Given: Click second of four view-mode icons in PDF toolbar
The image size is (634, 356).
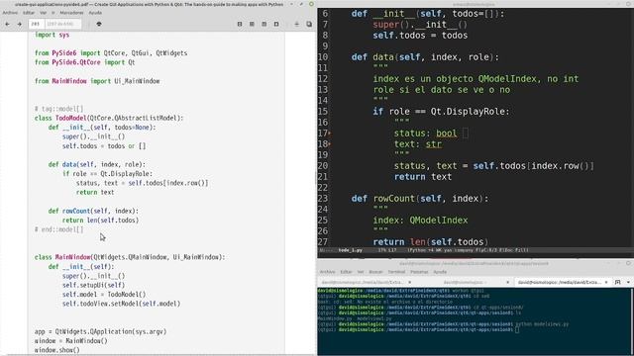Looking at the screenshot, I should tap(252, 24).
